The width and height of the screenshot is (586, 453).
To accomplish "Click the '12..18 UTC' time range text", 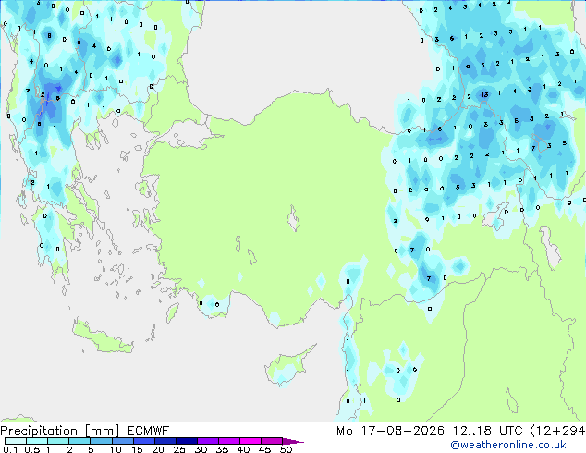I will (487, 431).
